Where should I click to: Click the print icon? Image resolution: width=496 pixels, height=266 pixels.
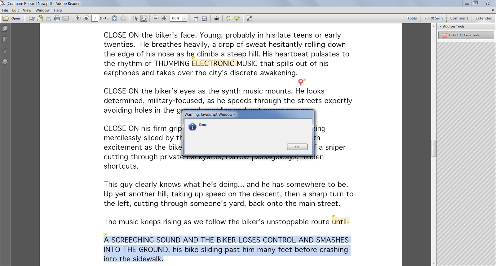pyautogui.click(x=57, y=18)
